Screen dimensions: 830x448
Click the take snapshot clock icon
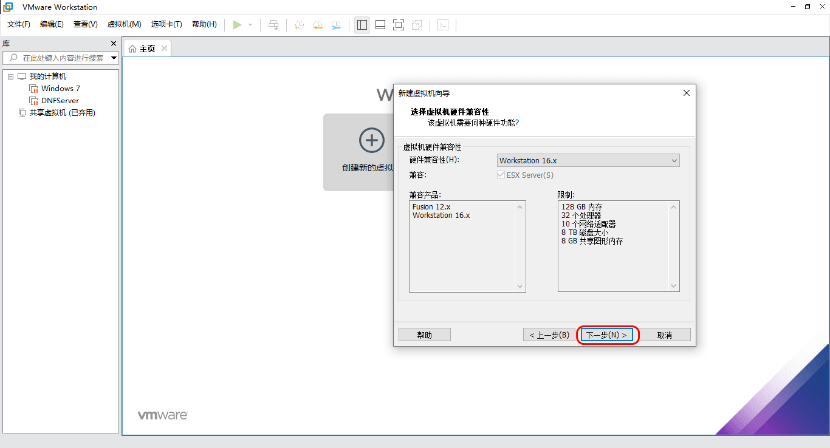pos(300,25)
